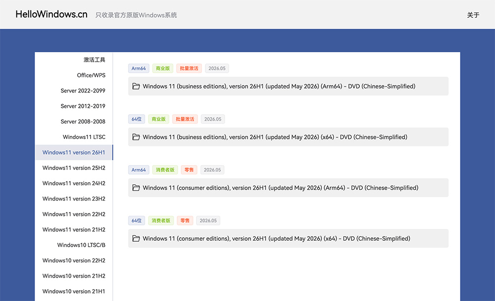
Task: Click the HelloWindows.cn site logo
Action: click(51, 14)
